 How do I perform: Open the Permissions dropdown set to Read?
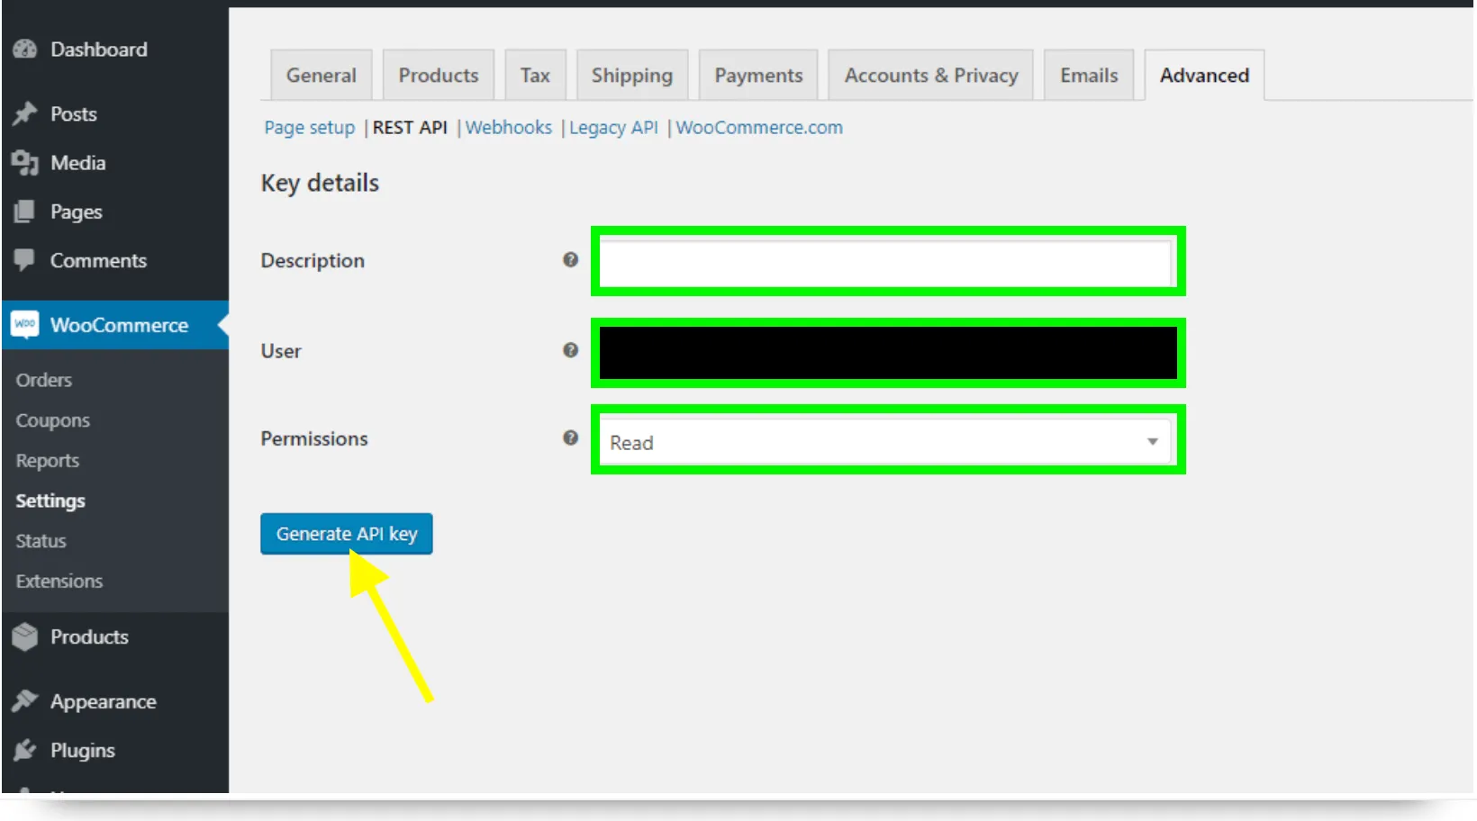pos(887,442)
